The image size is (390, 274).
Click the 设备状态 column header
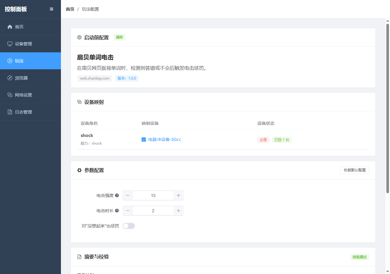[266, 123]
